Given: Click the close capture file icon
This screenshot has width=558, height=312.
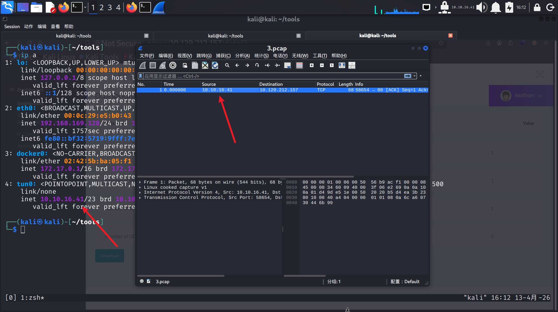Looking at the screenshot, I should click(205, 66).
